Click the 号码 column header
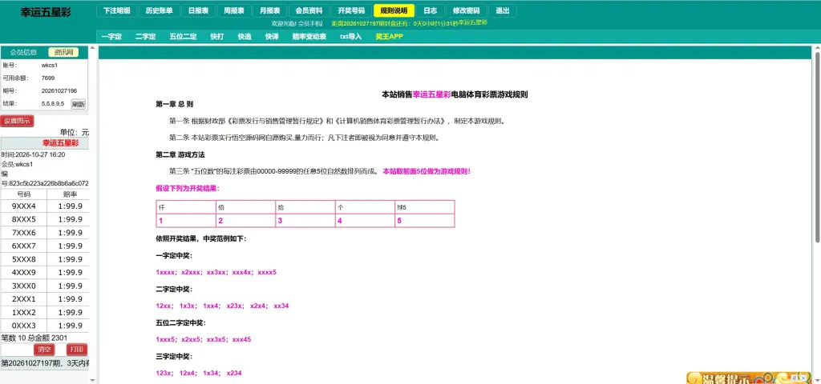The width and height of the screenshot is (821, 384). [x=23, y=194]
